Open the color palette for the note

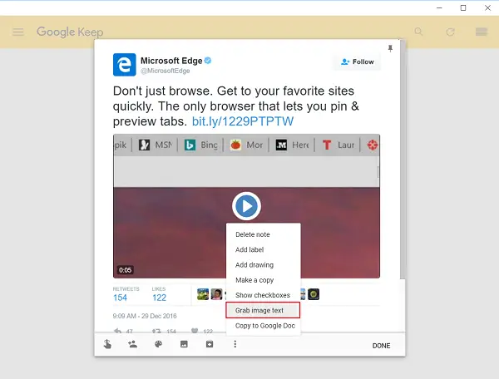click(x=158, y=344)
